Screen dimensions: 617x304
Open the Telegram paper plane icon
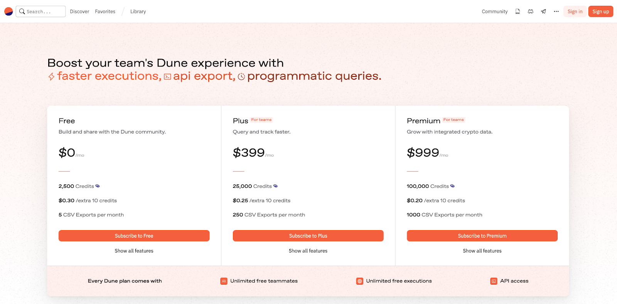coord(543,11)
